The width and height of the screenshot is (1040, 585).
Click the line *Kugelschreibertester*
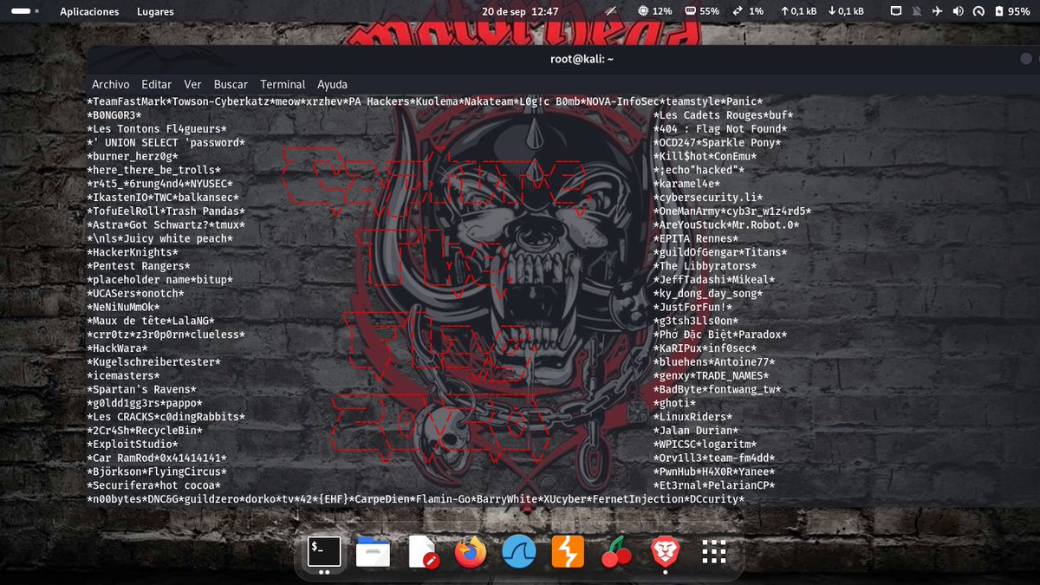click(x=153, y=361)
